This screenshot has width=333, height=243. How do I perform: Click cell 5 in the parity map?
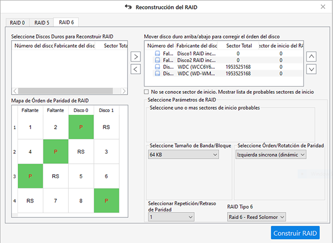[81, 176]
